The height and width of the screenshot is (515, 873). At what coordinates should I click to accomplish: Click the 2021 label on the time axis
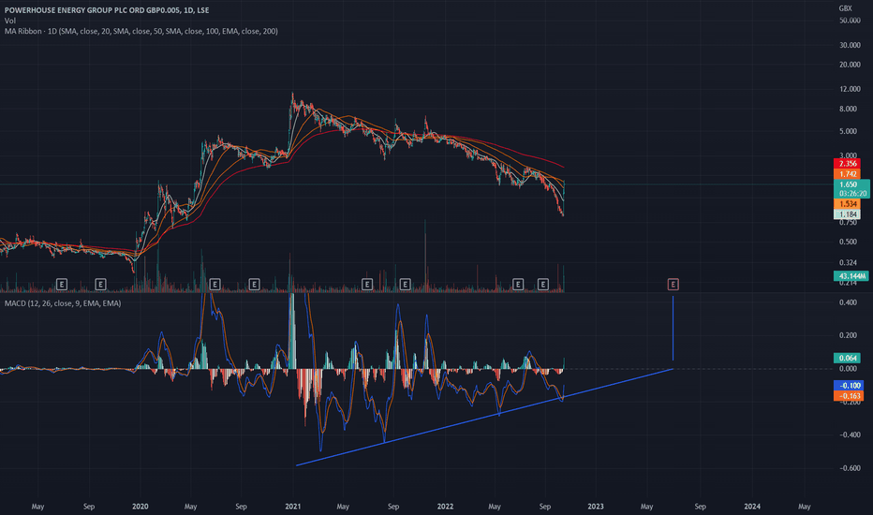(293, 507)
